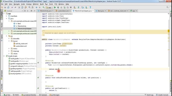
Task: Click the green Run app button
Action: 55,7
